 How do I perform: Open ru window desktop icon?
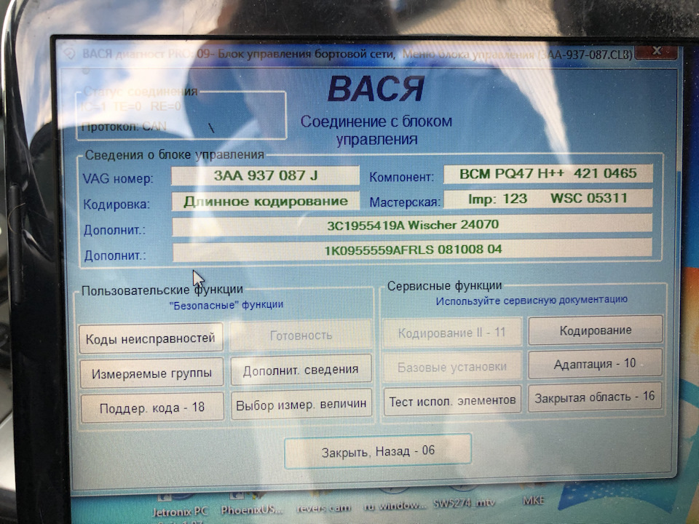pos(395,501)
